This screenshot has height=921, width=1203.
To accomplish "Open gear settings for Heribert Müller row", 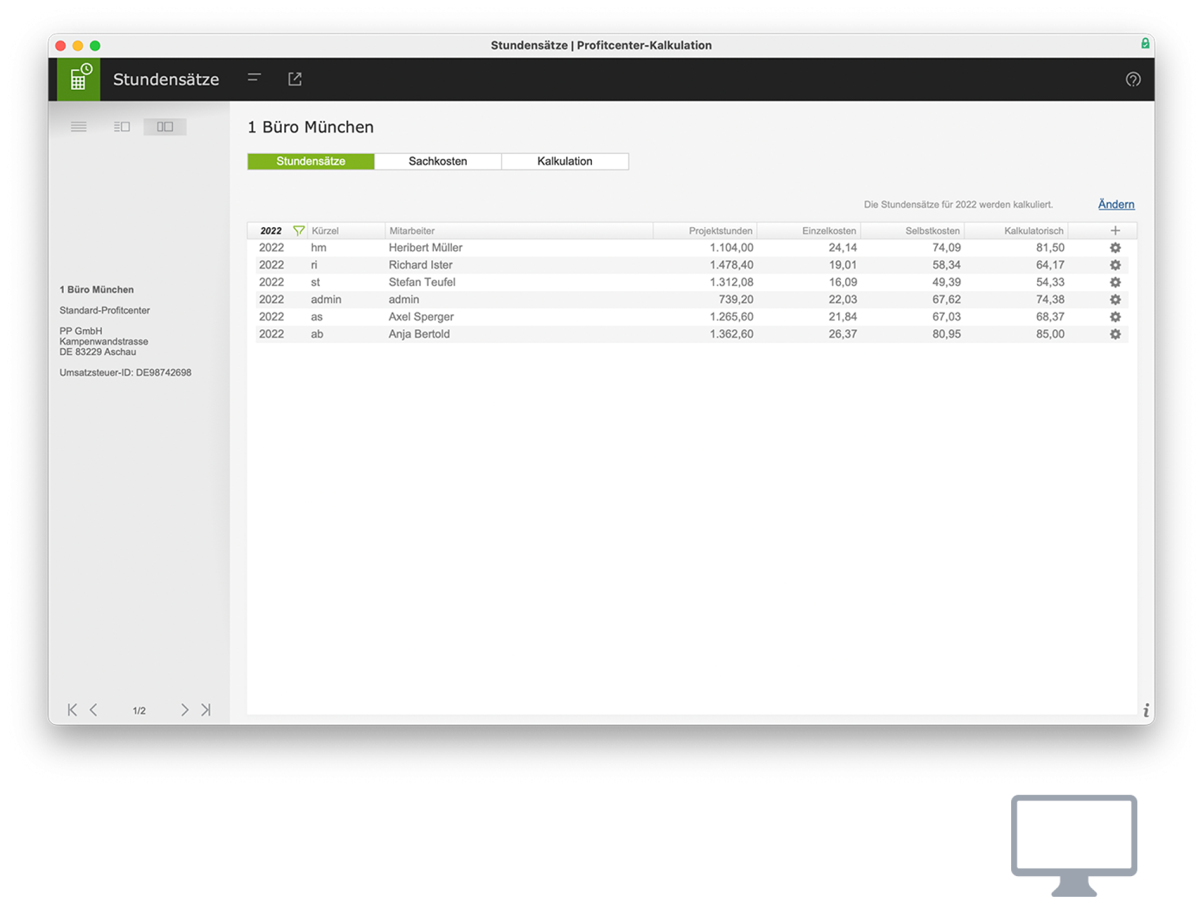I will coord(1115,247).
